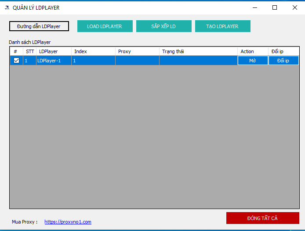This screenshot has height=231, width=305.
Task: Click the red ĐÓNG TẤT CẢ button
Action: (x=263, y=218)
